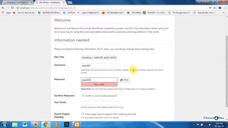Viewport: 228px width, 128px height.
Task: Click the Confirm Password label
Action: [x=64, y=96]
